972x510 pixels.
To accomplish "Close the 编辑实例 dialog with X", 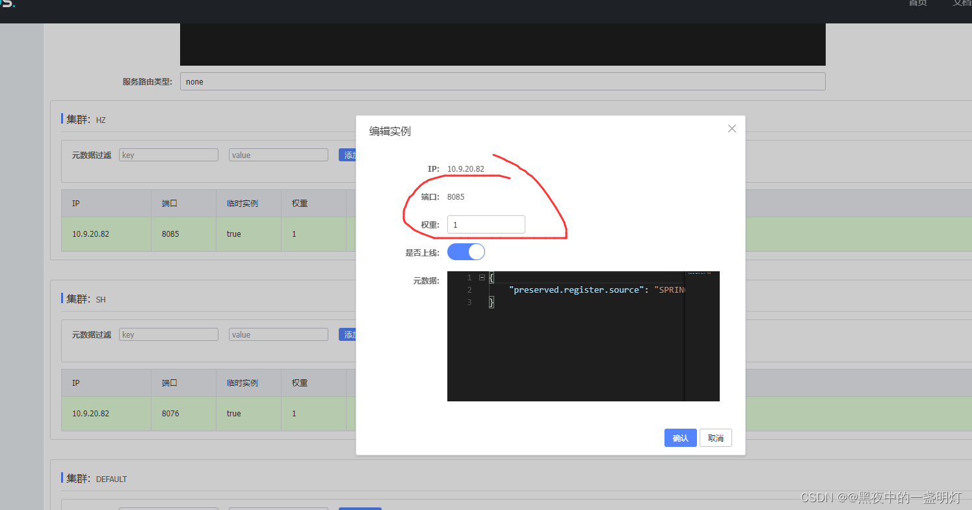I will pos(732,129).
